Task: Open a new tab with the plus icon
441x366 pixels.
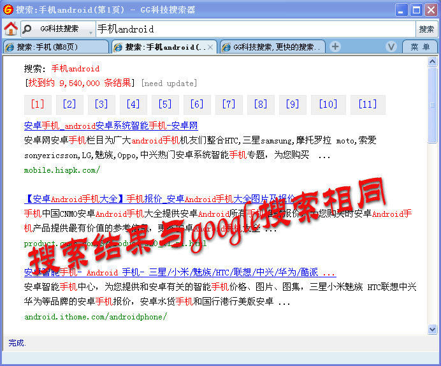Action: pos(335,47)
